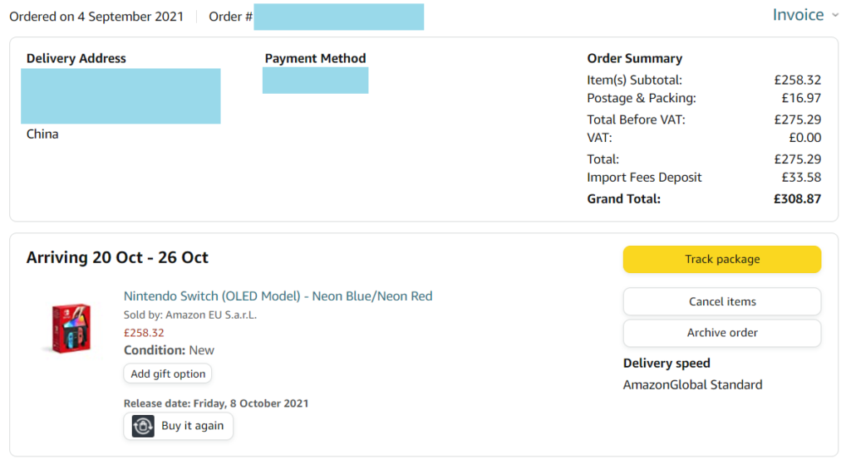Click the Arriving 20 Oct - 26 Oct heading
Screen dimensions: 851x464
[117, 257]
